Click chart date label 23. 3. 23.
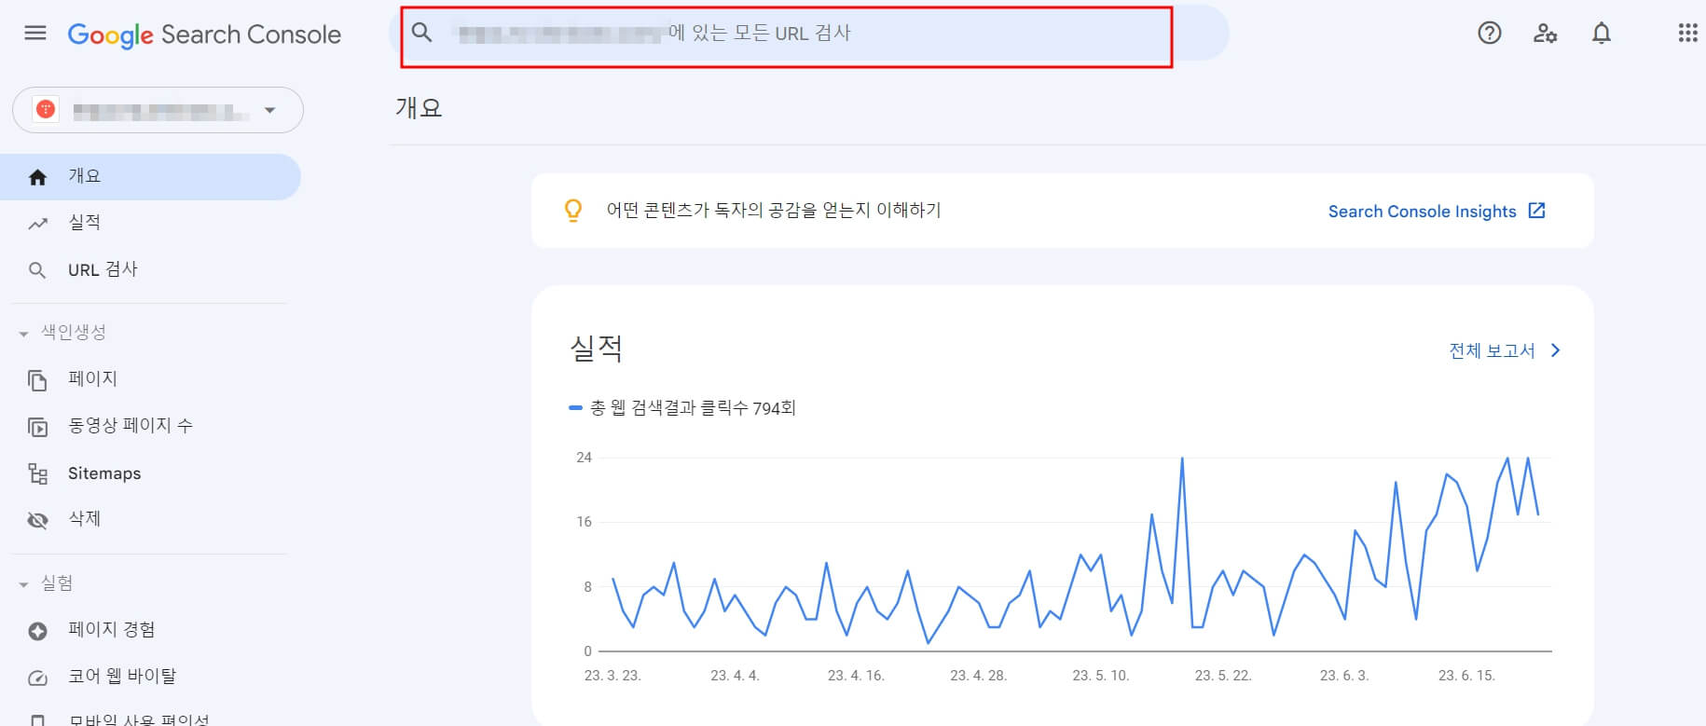This screenshot has height=726, width=1706. pyautogui.click(x=612, y=676)
